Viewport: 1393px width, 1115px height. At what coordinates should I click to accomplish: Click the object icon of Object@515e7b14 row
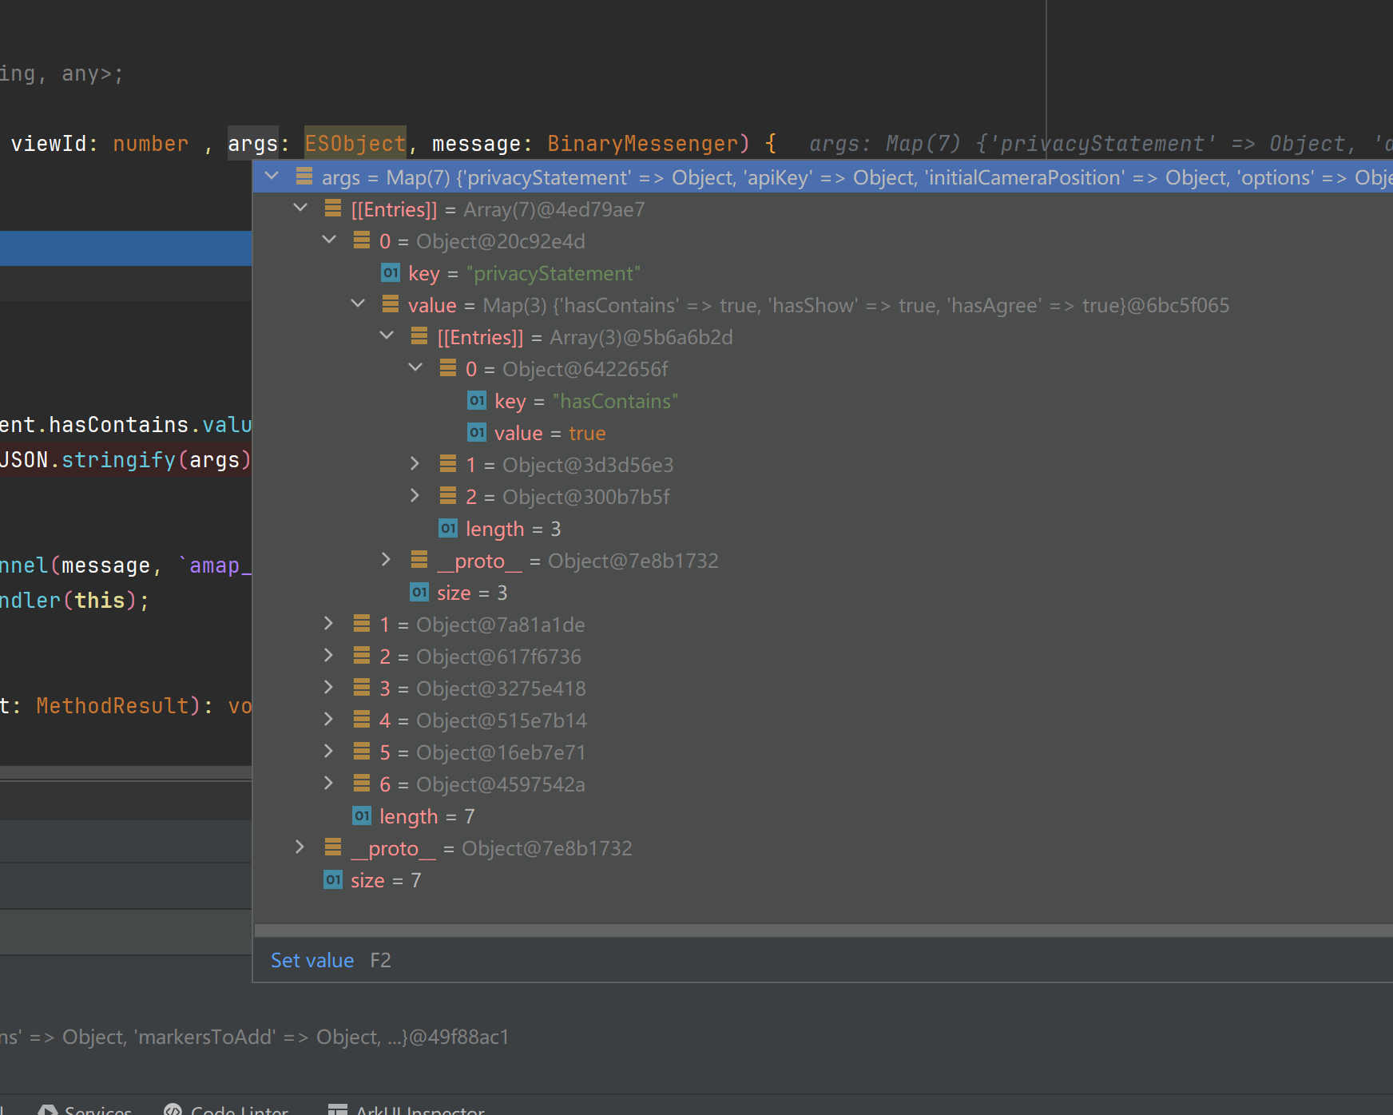tap(362, 719)
